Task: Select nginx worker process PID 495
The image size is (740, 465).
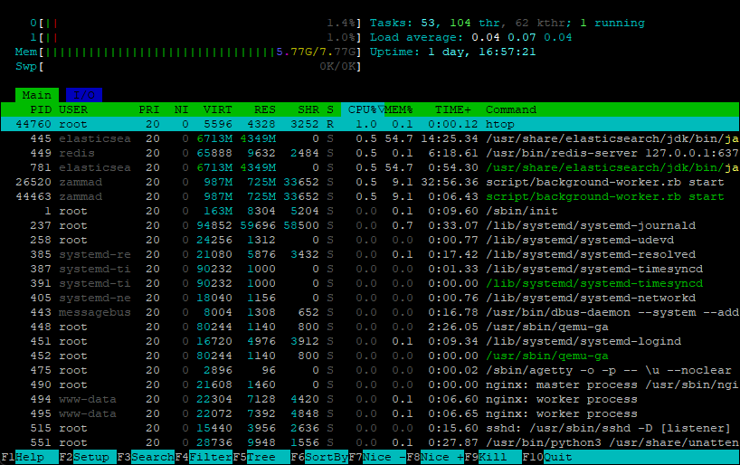Action: pyautogui.click(x=370, y=413)
